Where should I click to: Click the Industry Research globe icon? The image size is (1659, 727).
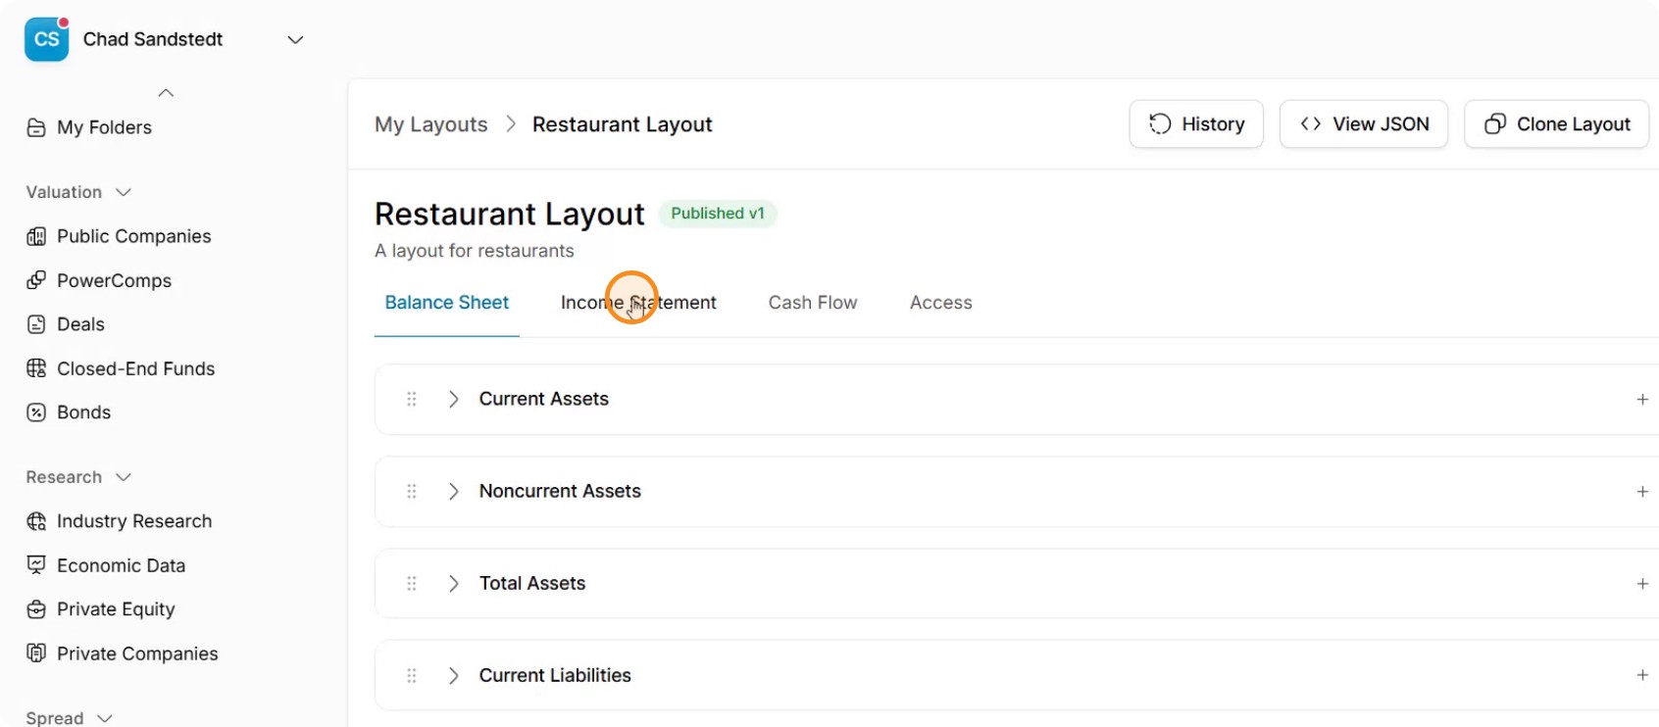tap(36, 521)
